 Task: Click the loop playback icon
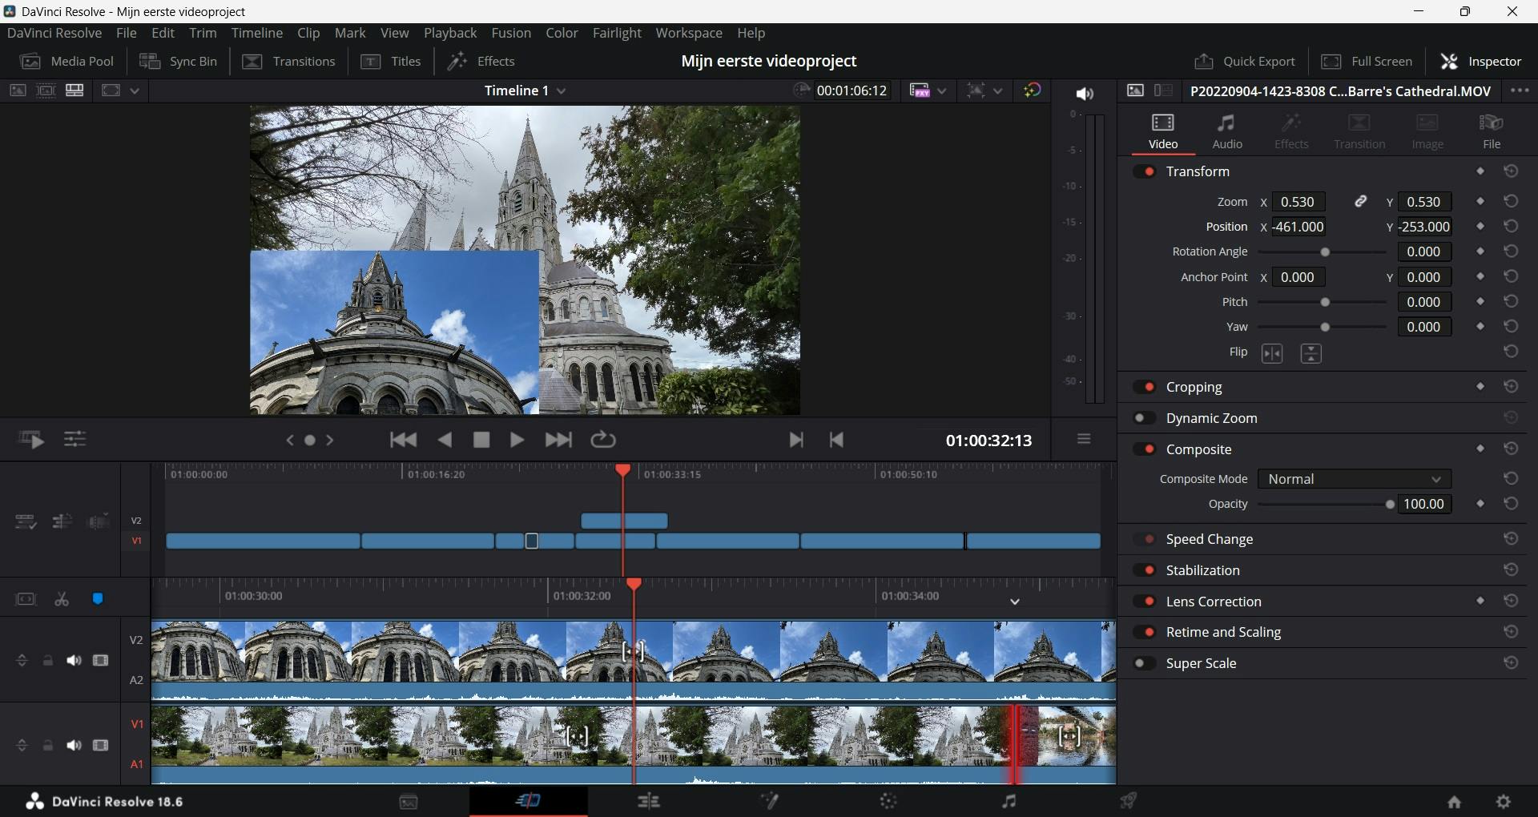(x=602, y=440)
